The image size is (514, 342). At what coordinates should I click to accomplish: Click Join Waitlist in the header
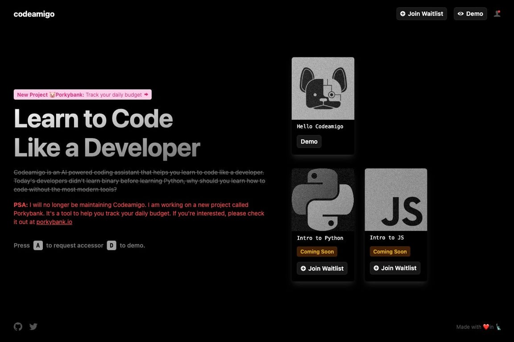(422, 14)
